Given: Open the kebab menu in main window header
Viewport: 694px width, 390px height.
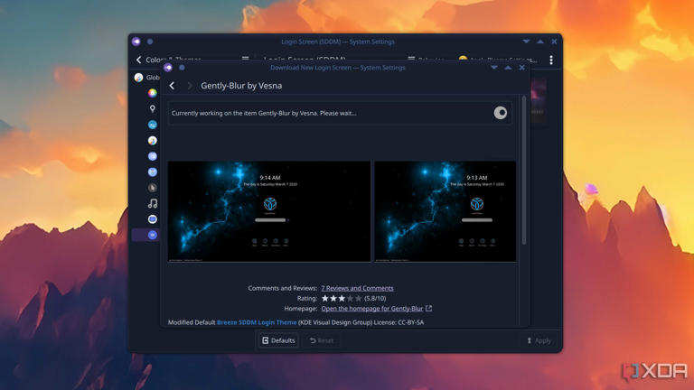Looking at the screenshot, I should click(551, 60).
